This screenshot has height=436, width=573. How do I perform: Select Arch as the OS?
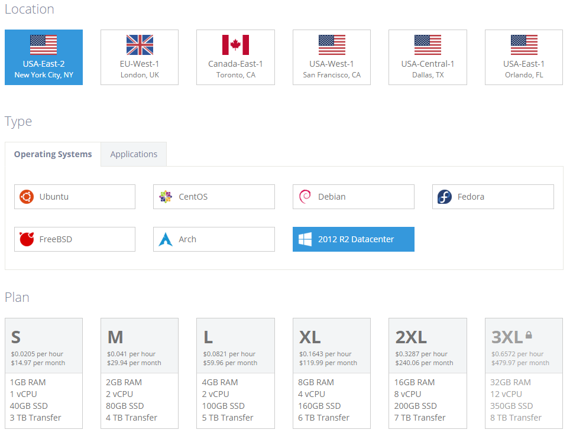pyautogui.click(x=214, y=239)
